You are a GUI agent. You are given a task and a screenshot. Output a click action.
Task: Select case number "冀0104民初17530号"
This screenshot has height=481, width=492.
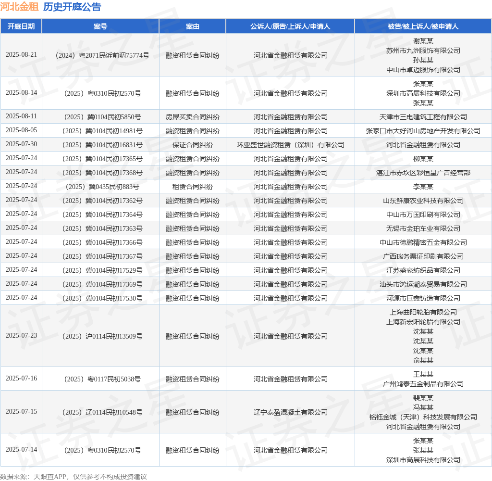114,298
